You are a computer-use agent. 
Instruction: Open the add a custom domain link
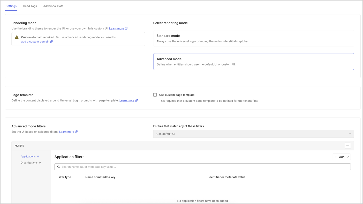(x=35, y=41)
